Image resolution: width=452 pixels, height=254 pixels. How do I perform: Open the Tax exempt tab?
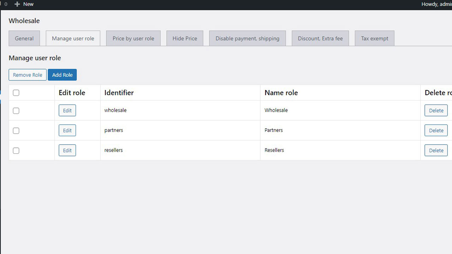(375, 38)
